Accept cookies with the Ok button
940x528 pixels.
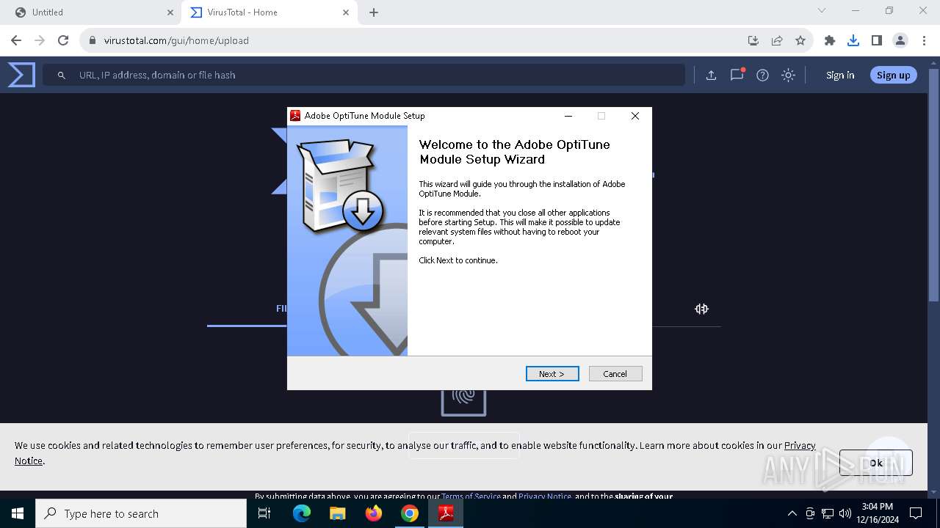tap(876, 463)
